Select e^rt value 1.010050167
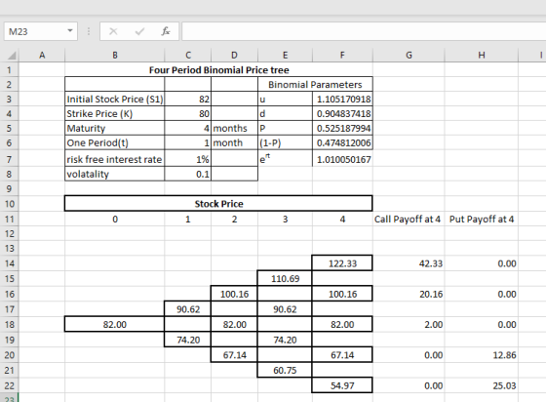This screenshot has width=546, height=402. coord(342,159)
